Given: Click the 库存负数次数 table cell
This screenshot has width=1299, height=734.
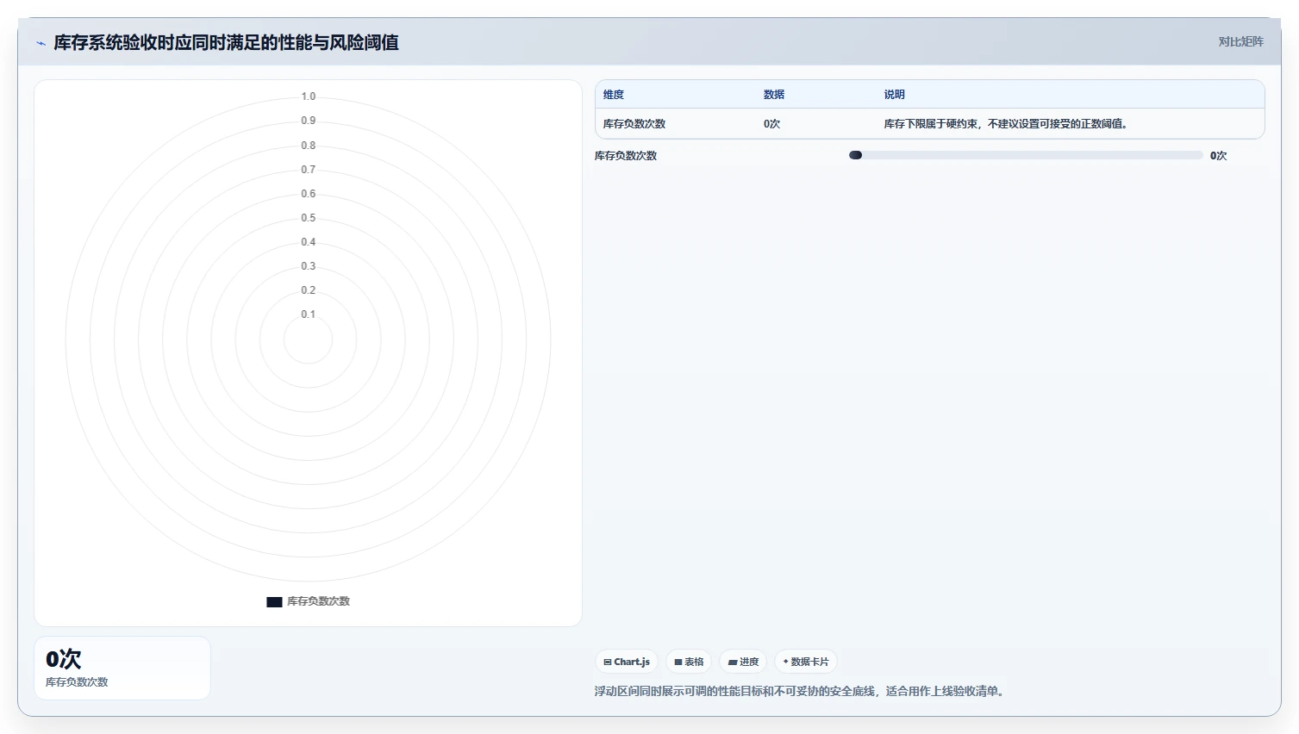Looking at the screenshot, I should pyautogui.click(x=634, y=124).
